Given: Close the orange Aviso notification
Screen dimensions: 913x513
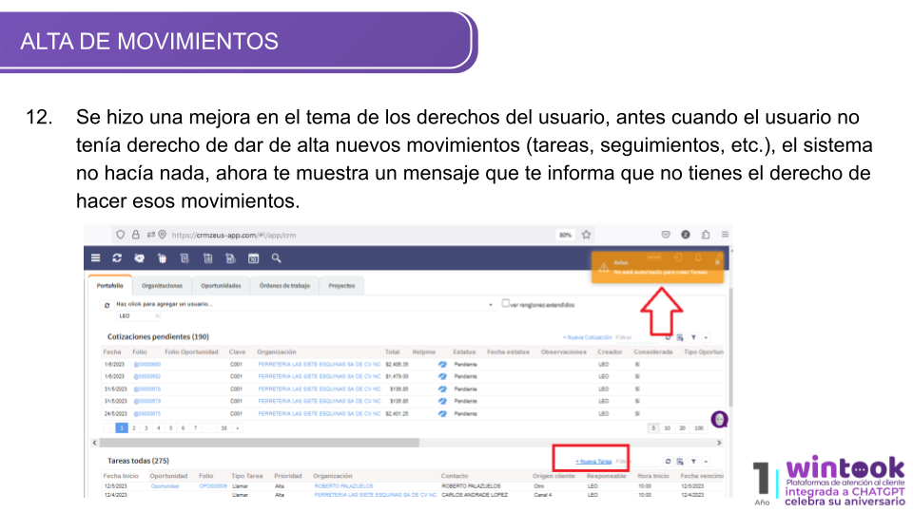Looking at the screenshot, I should [717, 262].
